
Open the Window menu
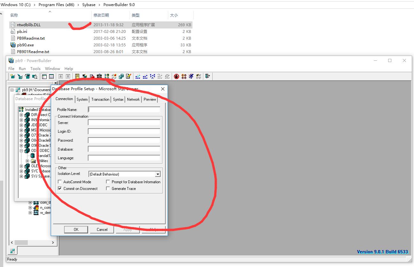pyautogui.click(x=52, y=68)
